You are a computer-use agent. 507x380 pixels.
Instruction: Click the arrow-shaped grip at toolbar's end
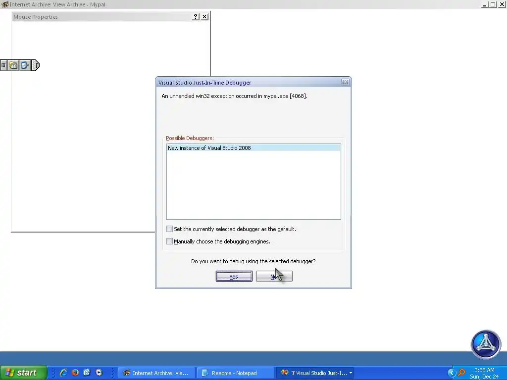(x=36, y=65)
